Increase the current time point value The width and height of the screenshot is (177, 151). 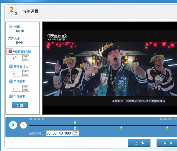(76, 132)
